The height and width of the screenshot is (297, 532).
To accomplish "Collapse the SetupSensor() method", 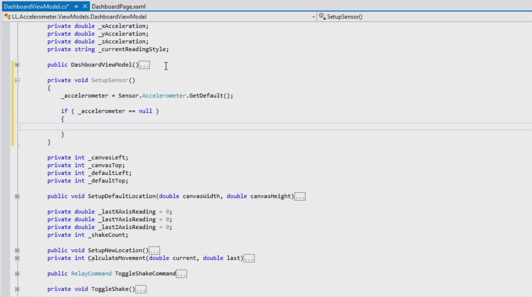I will tap(17, 80).
